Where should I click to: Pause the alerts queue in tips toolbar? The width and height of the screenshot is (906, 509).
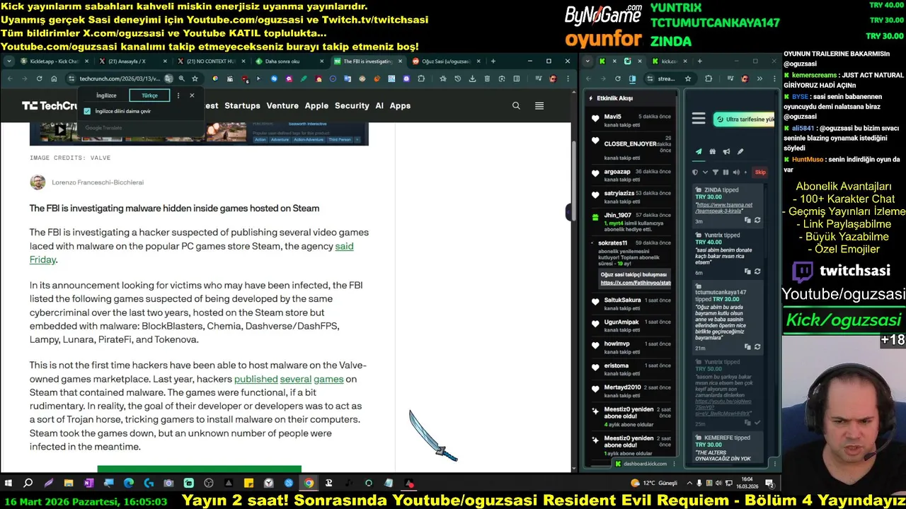pos(726,172)
